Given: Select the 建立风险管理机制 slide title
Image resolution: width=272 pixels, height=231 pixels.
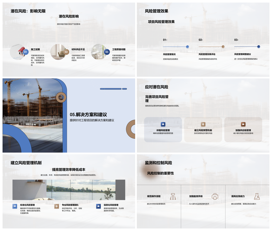Looking at the screenshot, I should 26,163.
